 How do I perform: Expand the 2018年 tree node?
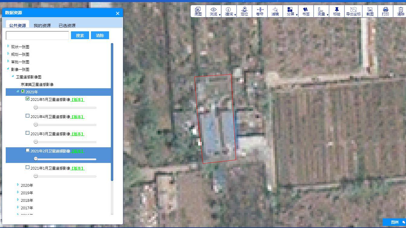click(18, 200)
